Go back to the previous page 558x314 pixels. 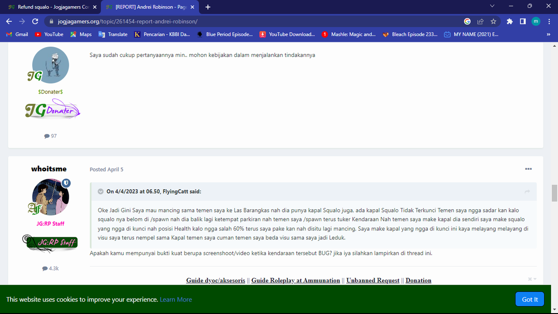tap(9, 21)
